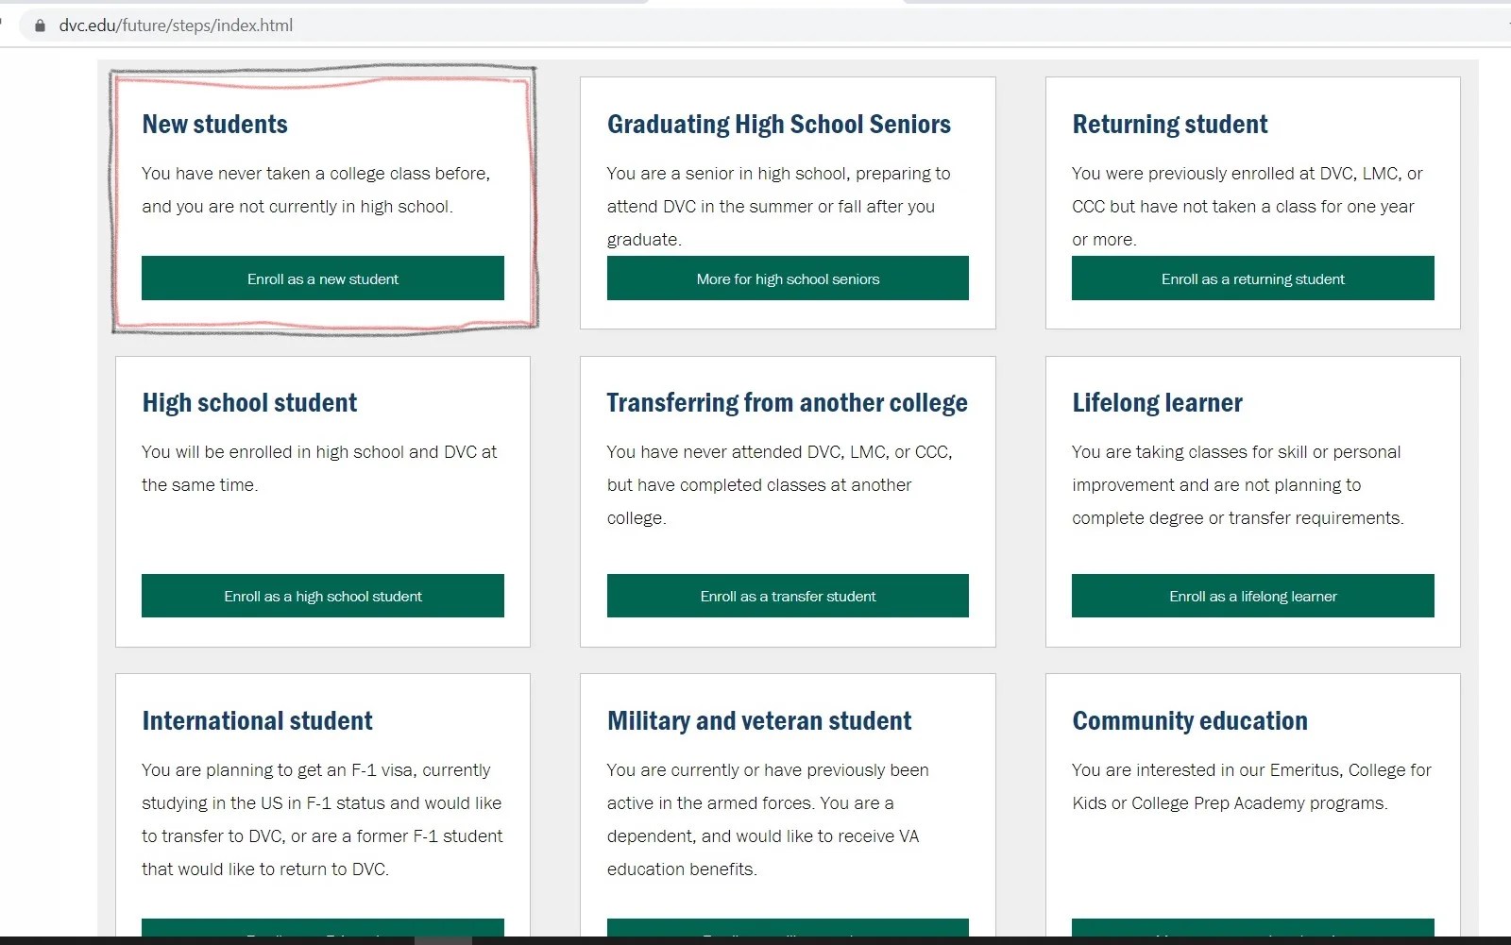
Task: Click Enroll as a new student
Action: (322, 278)
